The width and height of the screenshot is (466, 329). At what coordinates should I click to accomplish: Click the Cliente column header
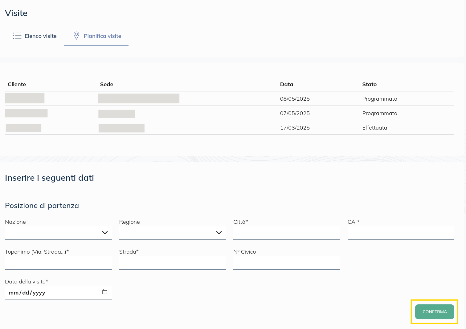tap(17, 84)
